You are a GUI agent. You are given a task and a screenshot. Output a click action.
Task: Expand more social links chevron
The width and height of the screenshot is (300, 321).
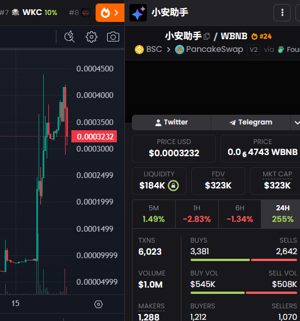pos(296,122)
